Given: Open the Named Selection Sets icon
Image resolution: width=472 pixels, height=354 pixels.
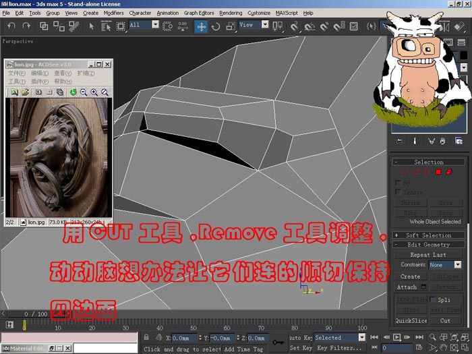Looking at the screenshot, I should tap(371, 26).
